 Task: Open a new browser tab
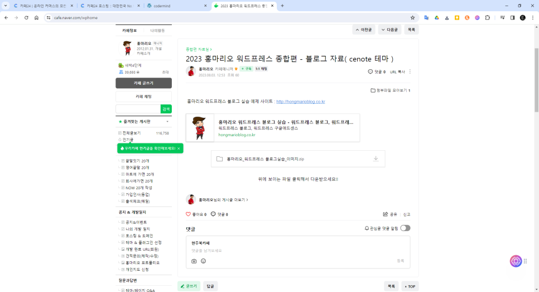coord(282,6)
